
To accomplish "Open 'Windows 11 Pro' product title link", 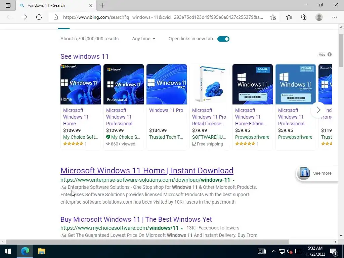I will pos(166,110).
